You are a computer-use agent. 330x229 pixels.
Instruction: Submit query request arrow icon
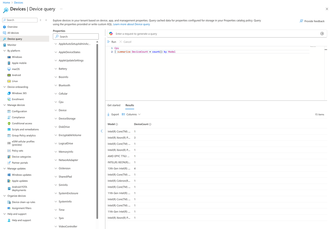pos(322,34)
